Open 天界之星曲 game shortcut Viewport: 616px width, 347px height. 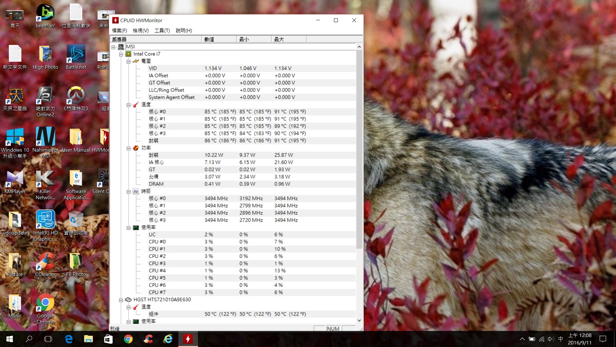[x=15, y=99]
